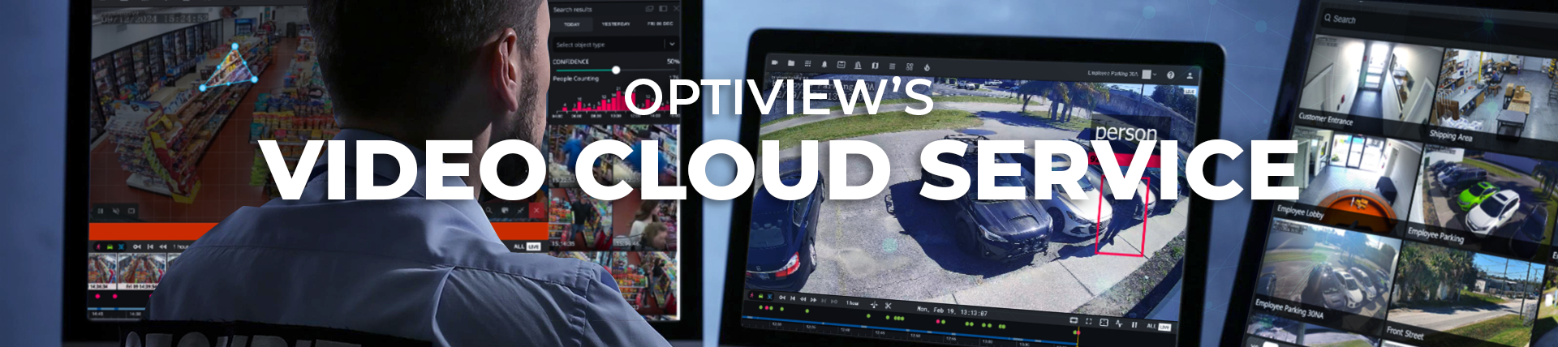
Task: Enter fullscreen using the corner-brackets icon on the laptop
Action: click(1089, 322)
